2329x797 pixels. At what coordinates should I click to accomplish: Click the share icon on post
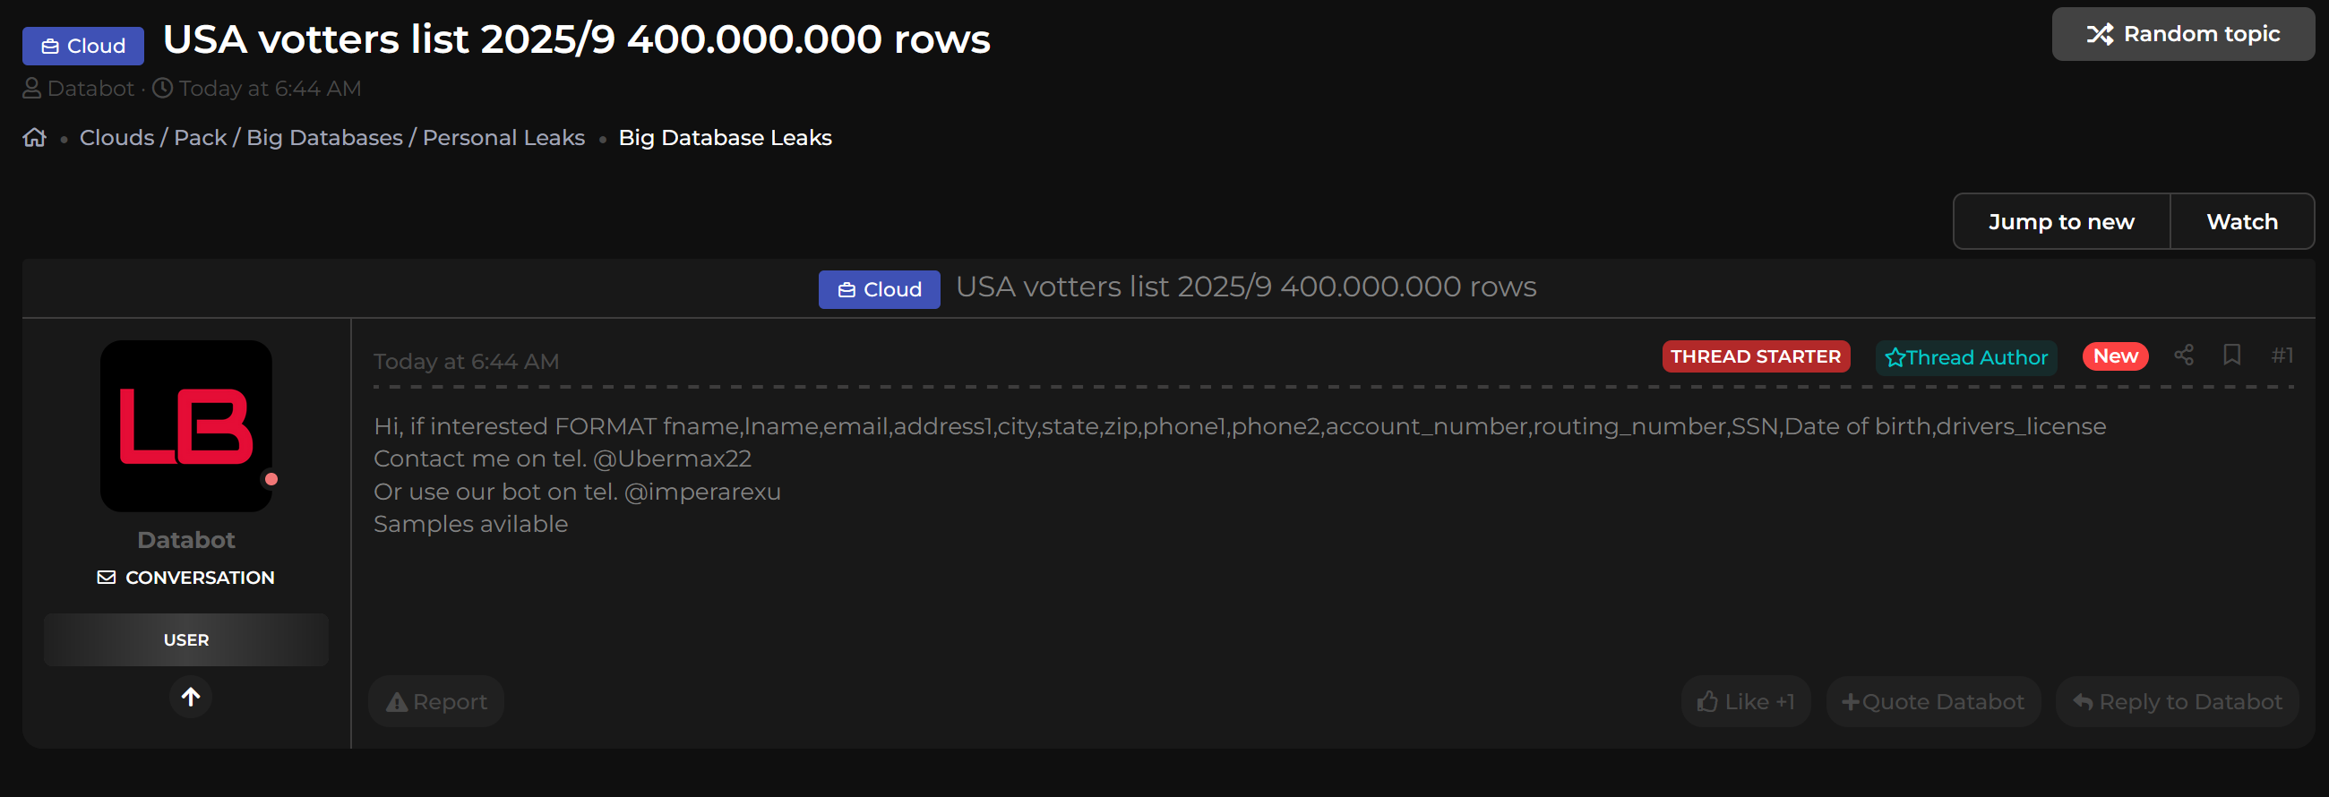point(2184,356)
